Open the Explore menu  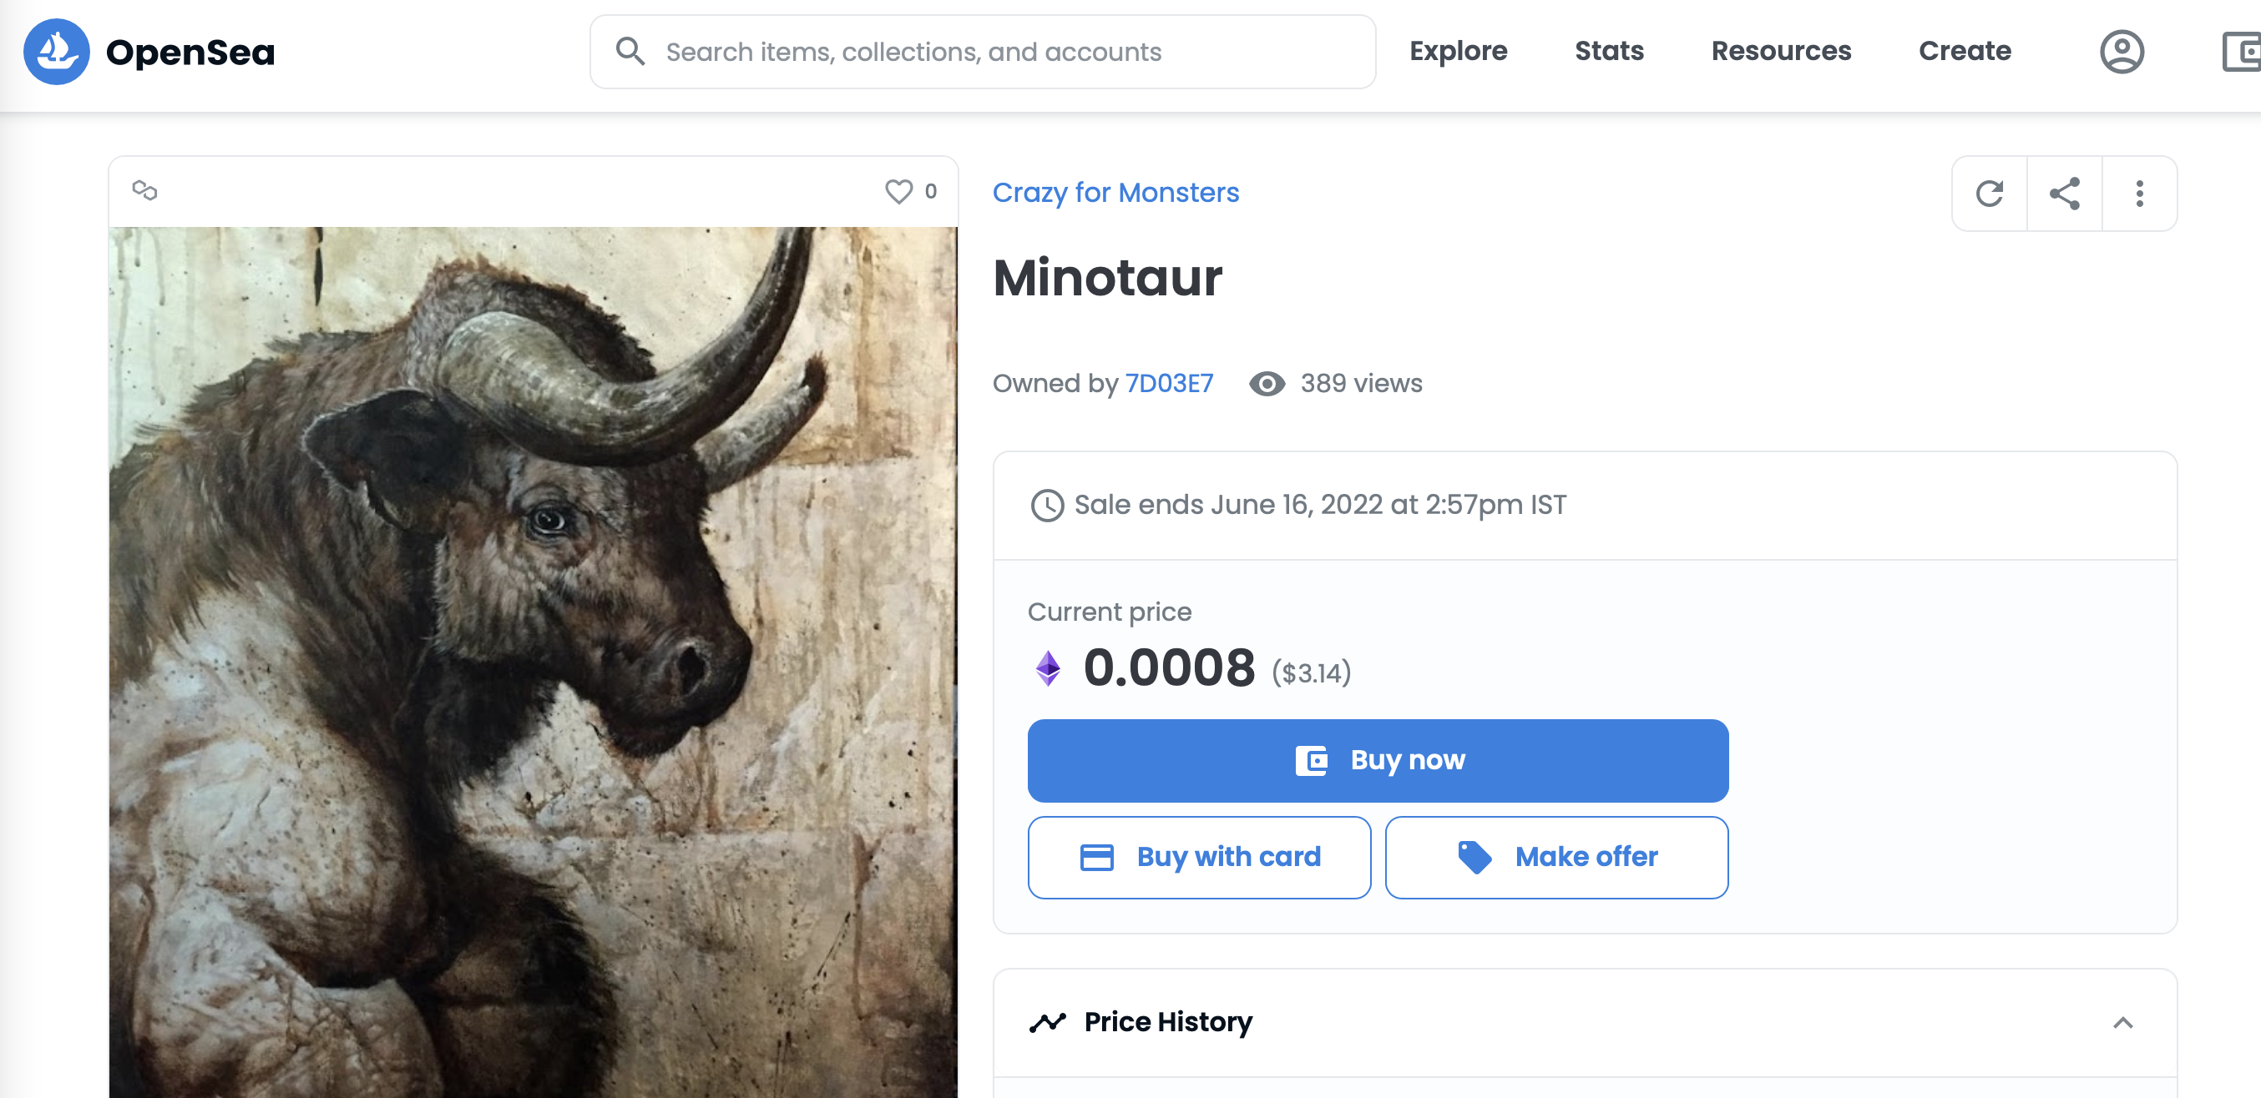point(1458,51)
